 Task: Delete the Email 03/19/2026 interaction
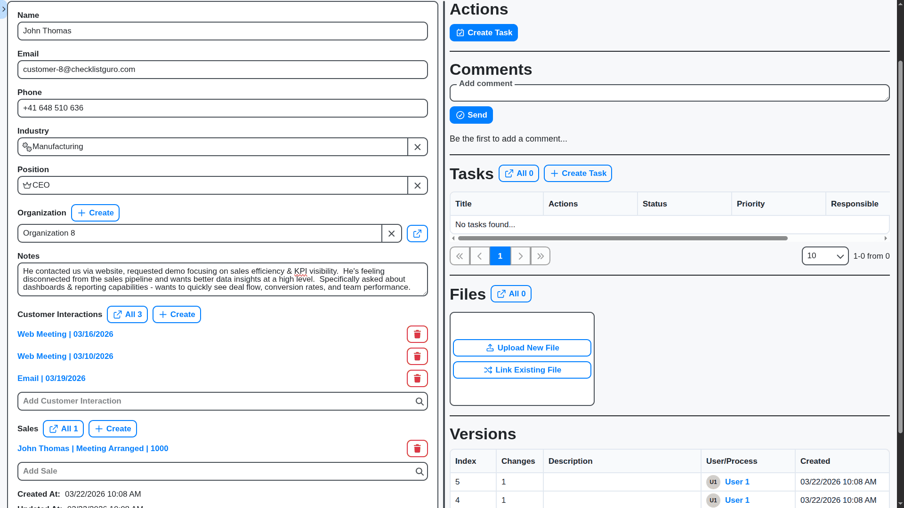[x=417, y=378]
